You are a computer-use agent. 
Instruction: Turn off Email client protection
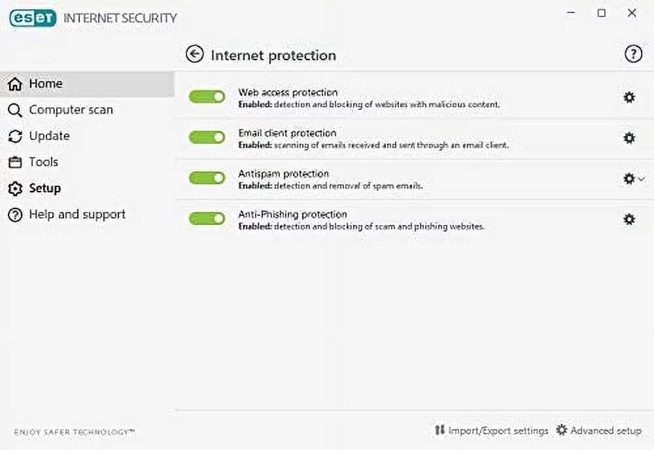[x=207, y=137]
